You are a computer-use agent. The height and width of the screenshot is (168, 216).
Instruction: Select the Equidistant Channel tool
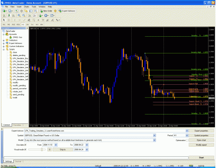click(x=29, y=20)
